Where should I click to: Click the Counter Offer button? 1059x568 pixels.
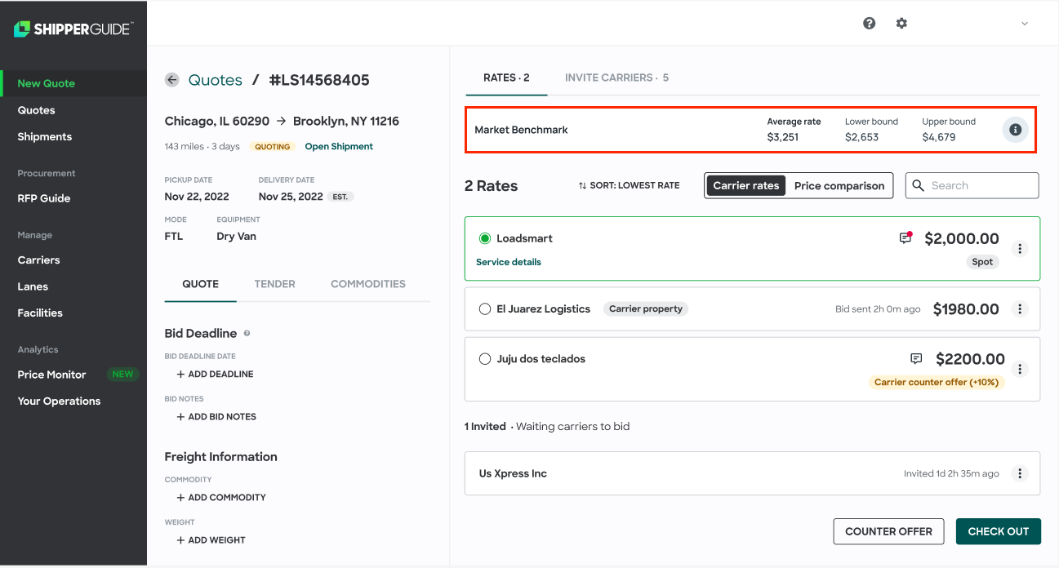888,531
